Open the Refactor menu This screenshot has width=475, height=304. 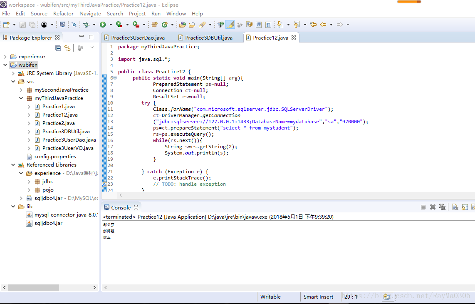click(63, 14)
